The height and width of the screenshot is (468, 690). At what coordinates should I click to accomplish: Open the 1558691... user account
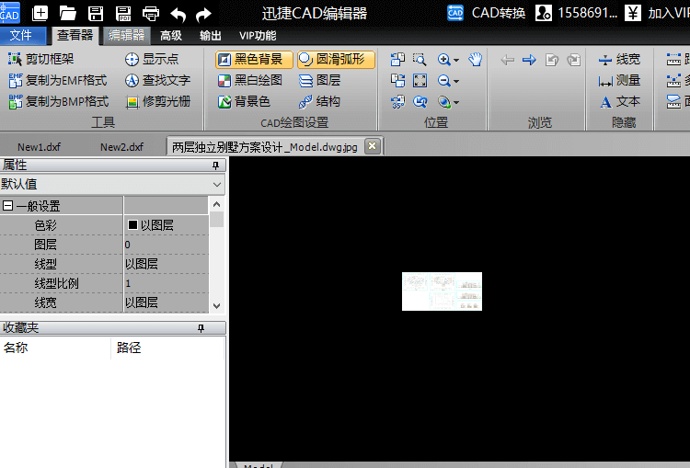(577, 13)
